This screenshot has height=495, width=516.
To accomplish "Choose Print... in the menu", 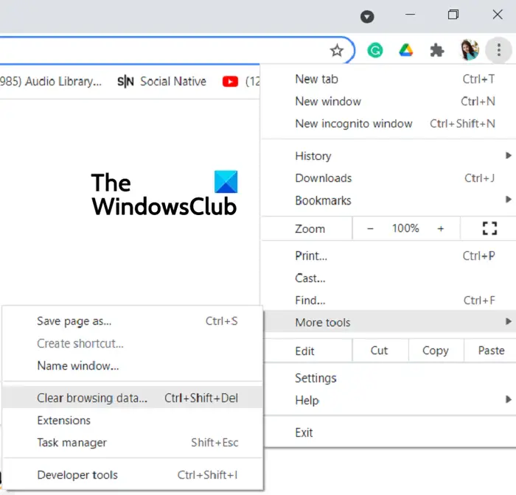I will coord(389,256).
